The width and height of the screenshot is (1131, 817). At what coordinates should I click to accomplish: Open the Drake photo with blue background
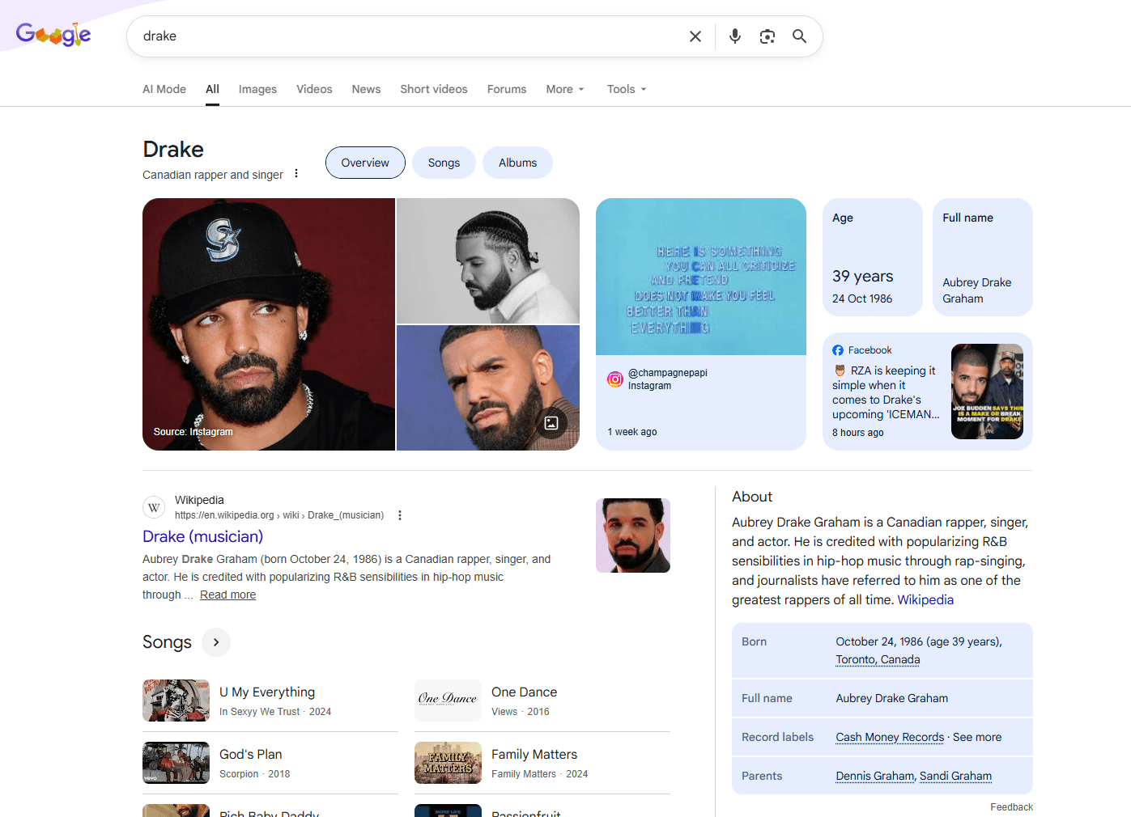tap(488, 387)
